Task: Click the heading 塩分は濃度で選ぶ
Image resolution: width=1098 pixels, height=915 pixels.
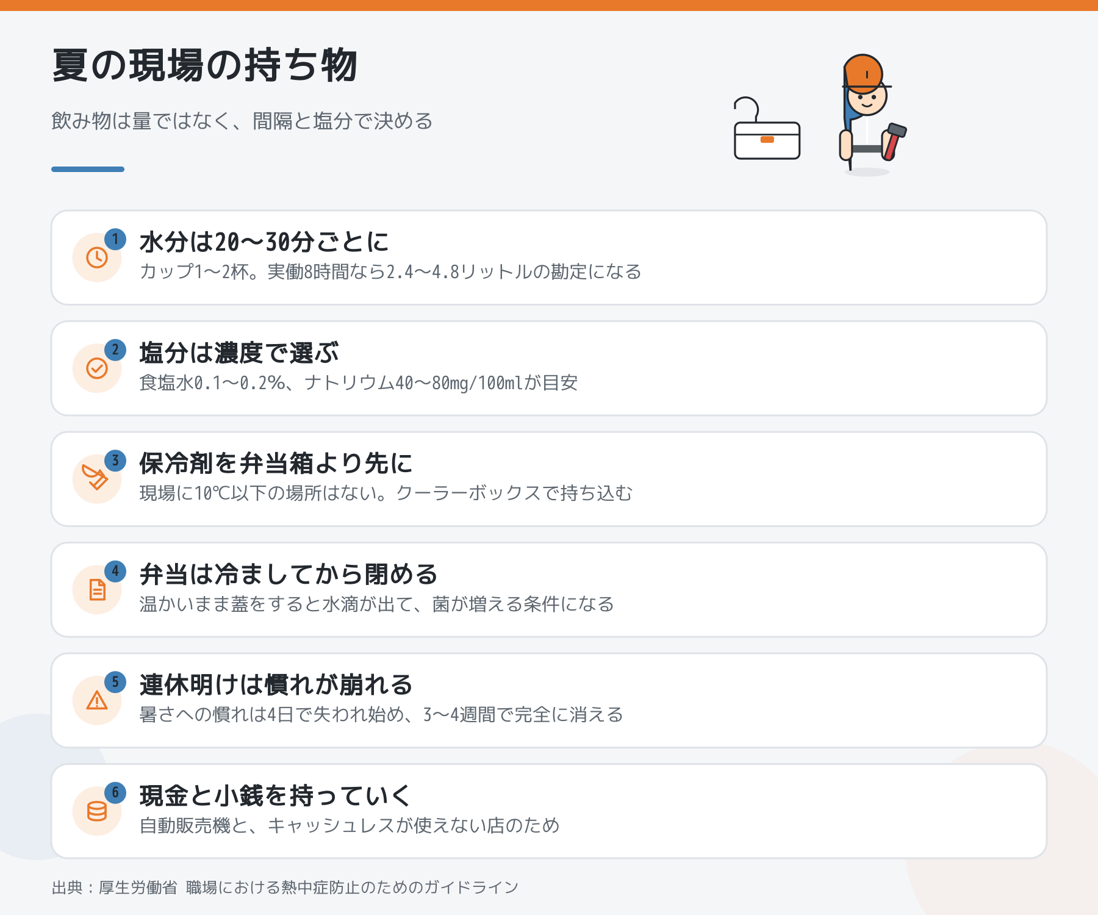Action: (239, 353)
